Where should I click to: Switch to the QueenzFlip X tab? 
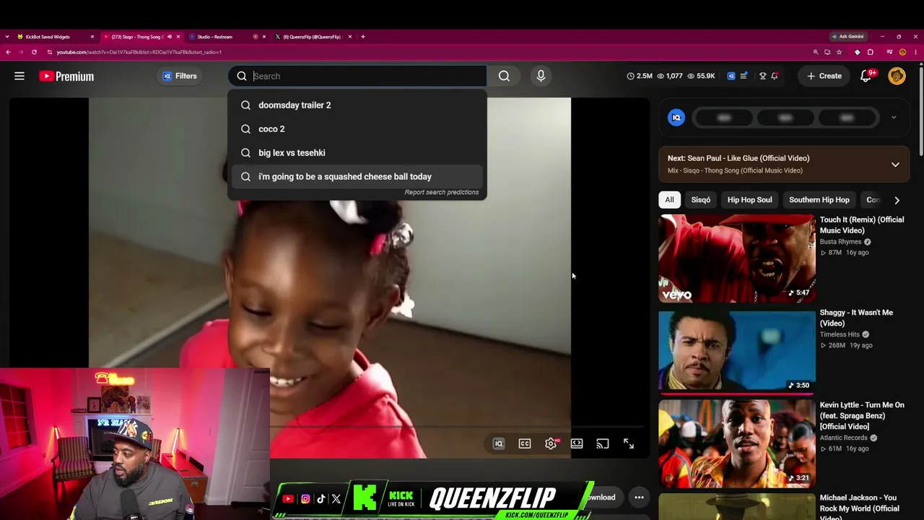tap(312, 37)
